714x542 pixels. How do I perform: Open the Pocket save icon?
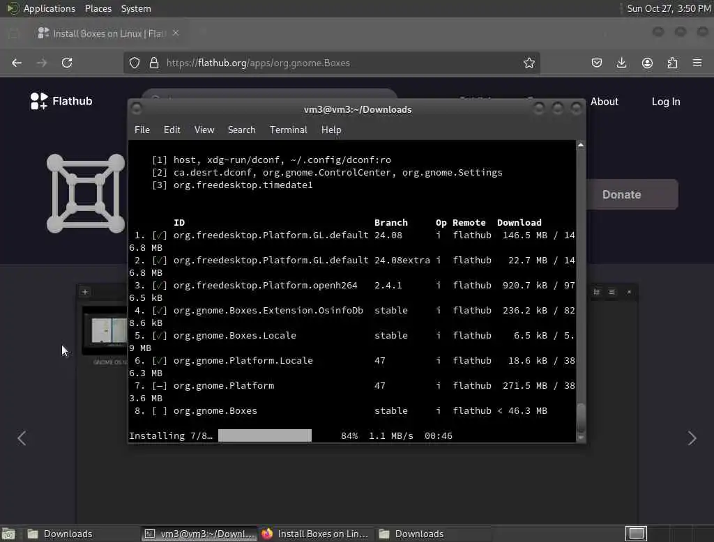(x=597, y=63)
